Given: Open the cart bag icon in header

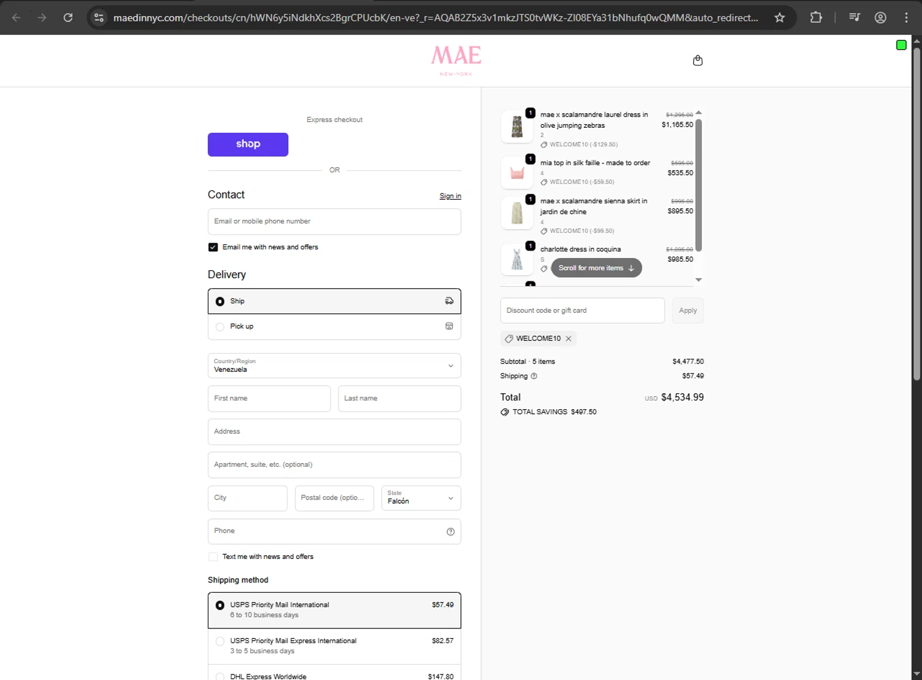Looking at the screenshot, I should click(x=698, y=60).
